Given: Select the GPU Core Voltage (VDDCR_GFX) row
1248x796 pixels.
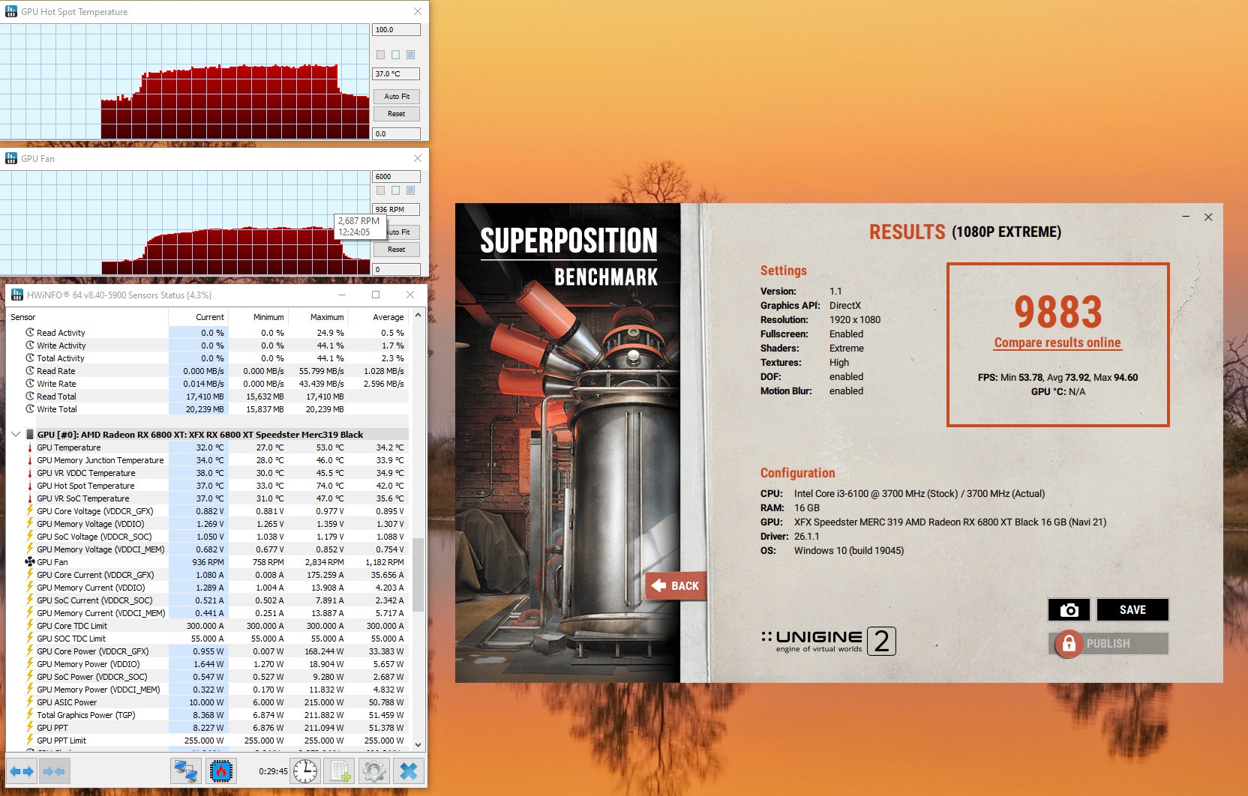Looking at the screenshot, I should (x=208, y=511).
